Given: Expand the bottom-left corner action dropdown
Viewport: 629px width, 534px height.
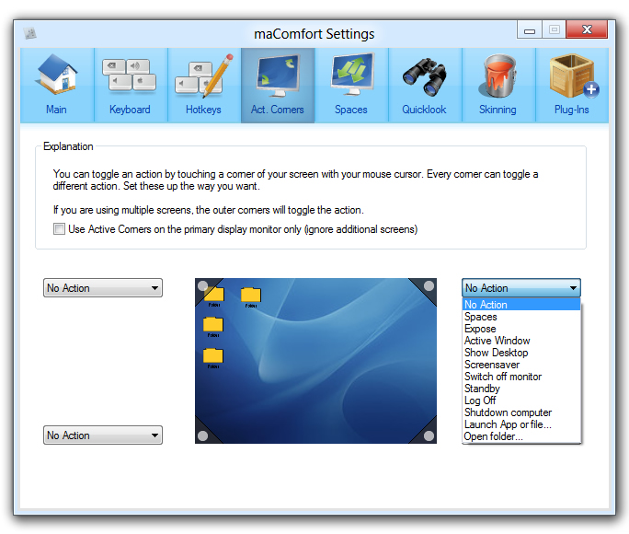Looking at the screenshot, I should [x=103, y=435].
